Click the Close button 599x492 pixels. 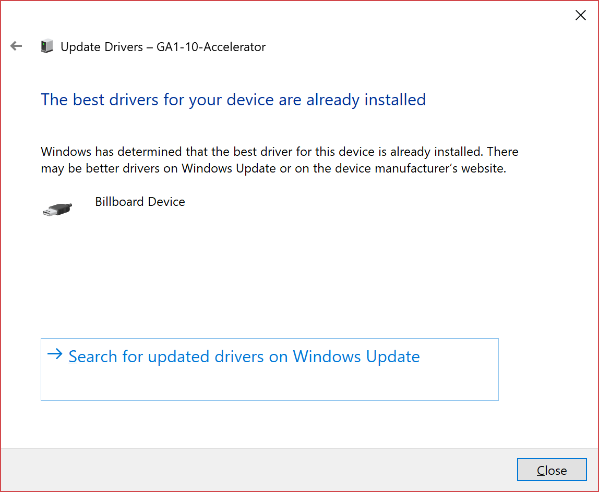[x=552, y=470]
